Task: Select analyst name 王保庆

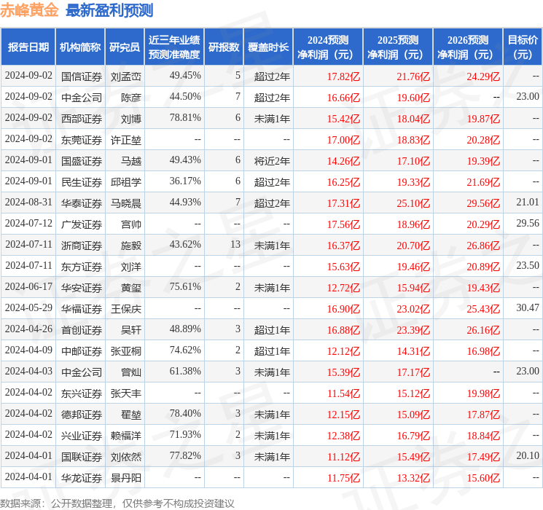Action: click(x=125, y=309)
